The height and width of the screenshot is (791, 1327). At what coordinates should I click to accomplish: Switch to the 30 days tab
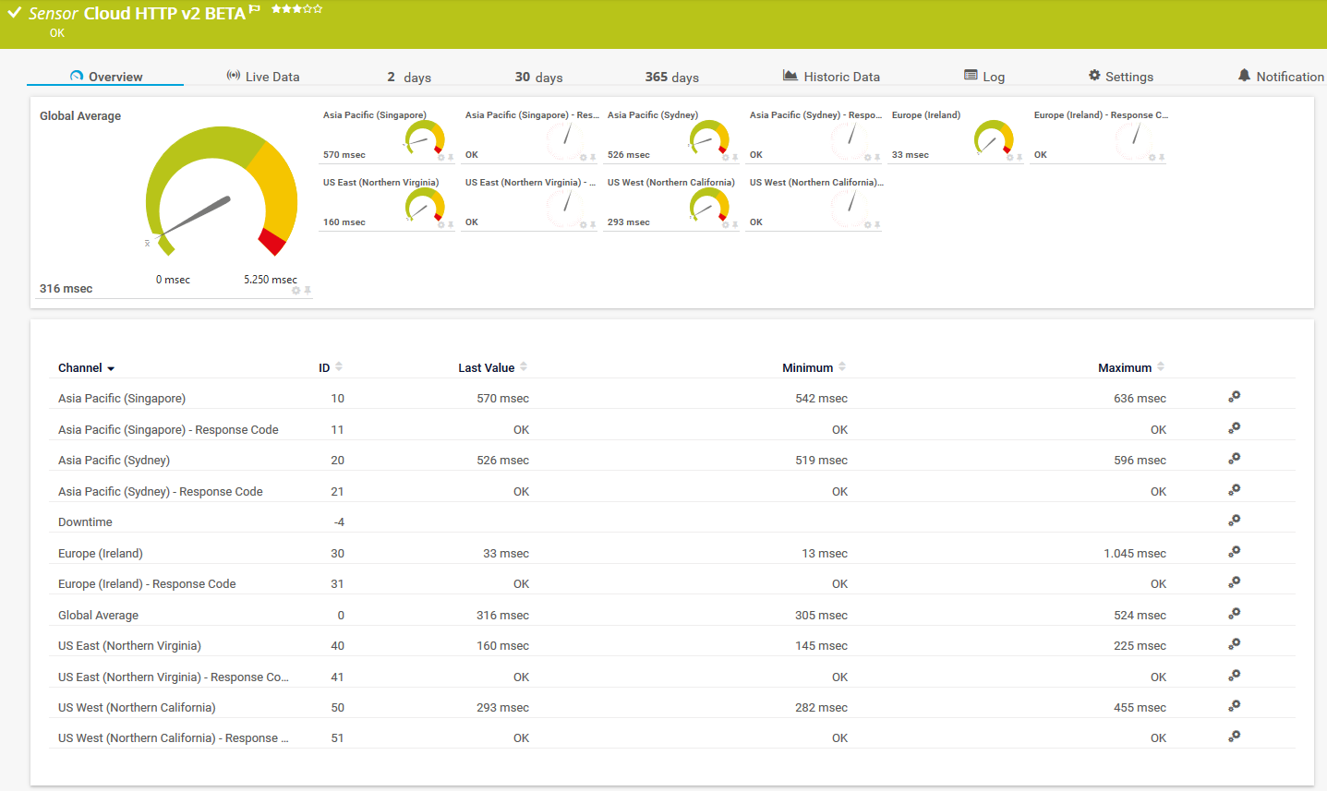(x=538, y=78)
